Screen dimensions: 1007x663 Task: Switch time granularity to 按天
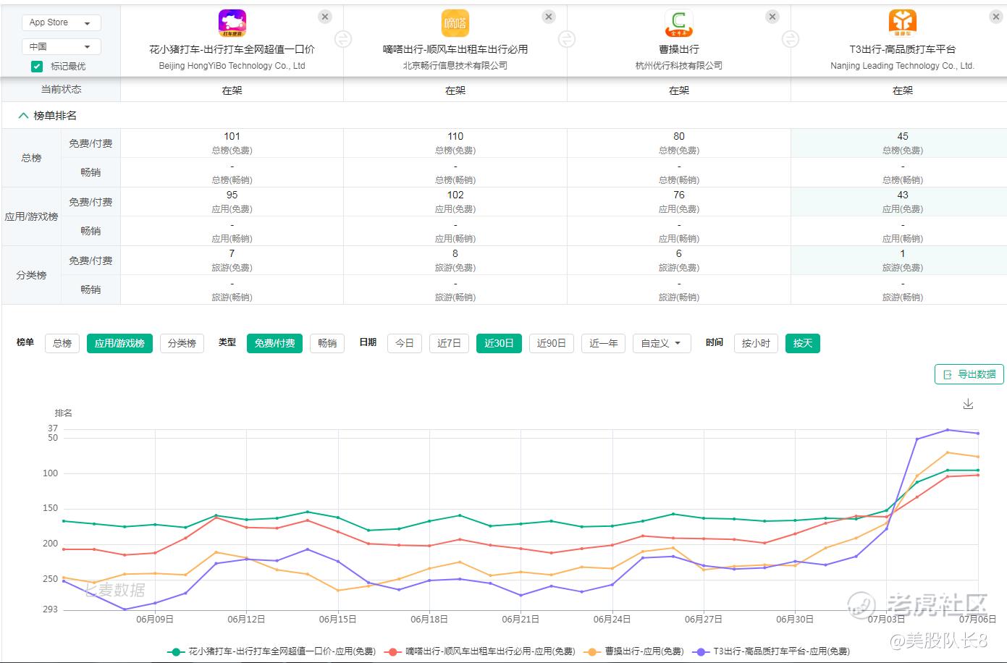(802, 343)
